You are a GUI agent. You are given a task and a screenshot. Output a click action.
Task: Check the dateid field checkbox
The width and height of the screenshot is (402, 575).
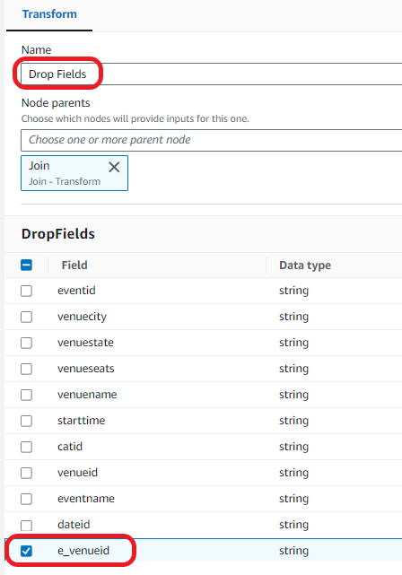(x=26, y=525)
